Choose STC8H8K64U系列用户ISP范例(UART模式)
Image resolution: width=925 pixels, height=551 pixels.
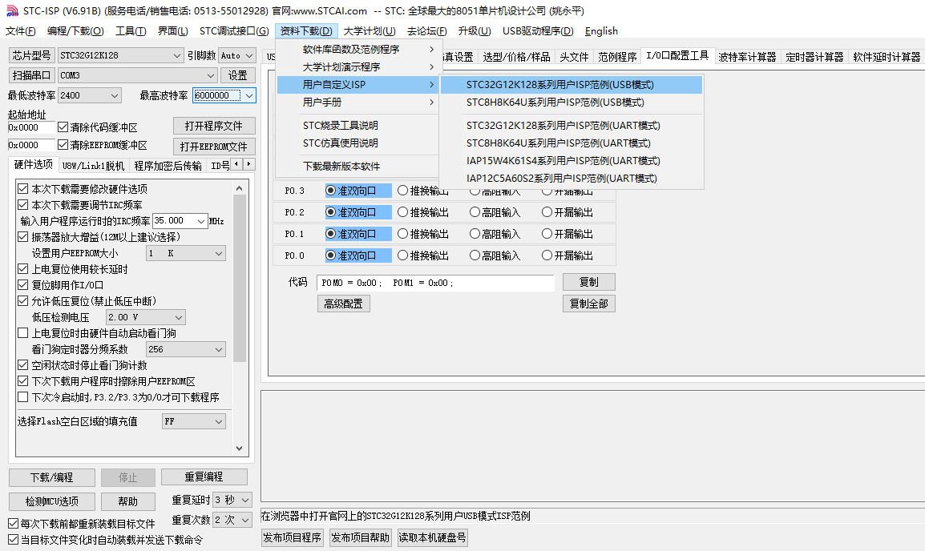(x=571, y=143)
